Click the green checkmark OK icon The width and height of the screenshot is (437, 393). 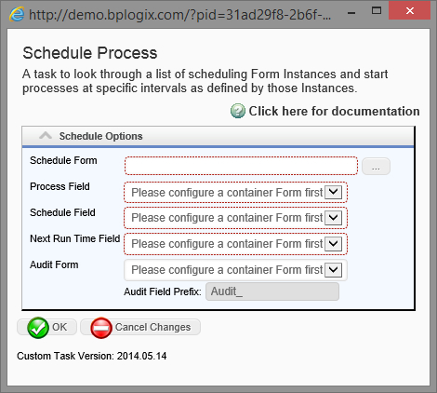click(38, 328)
